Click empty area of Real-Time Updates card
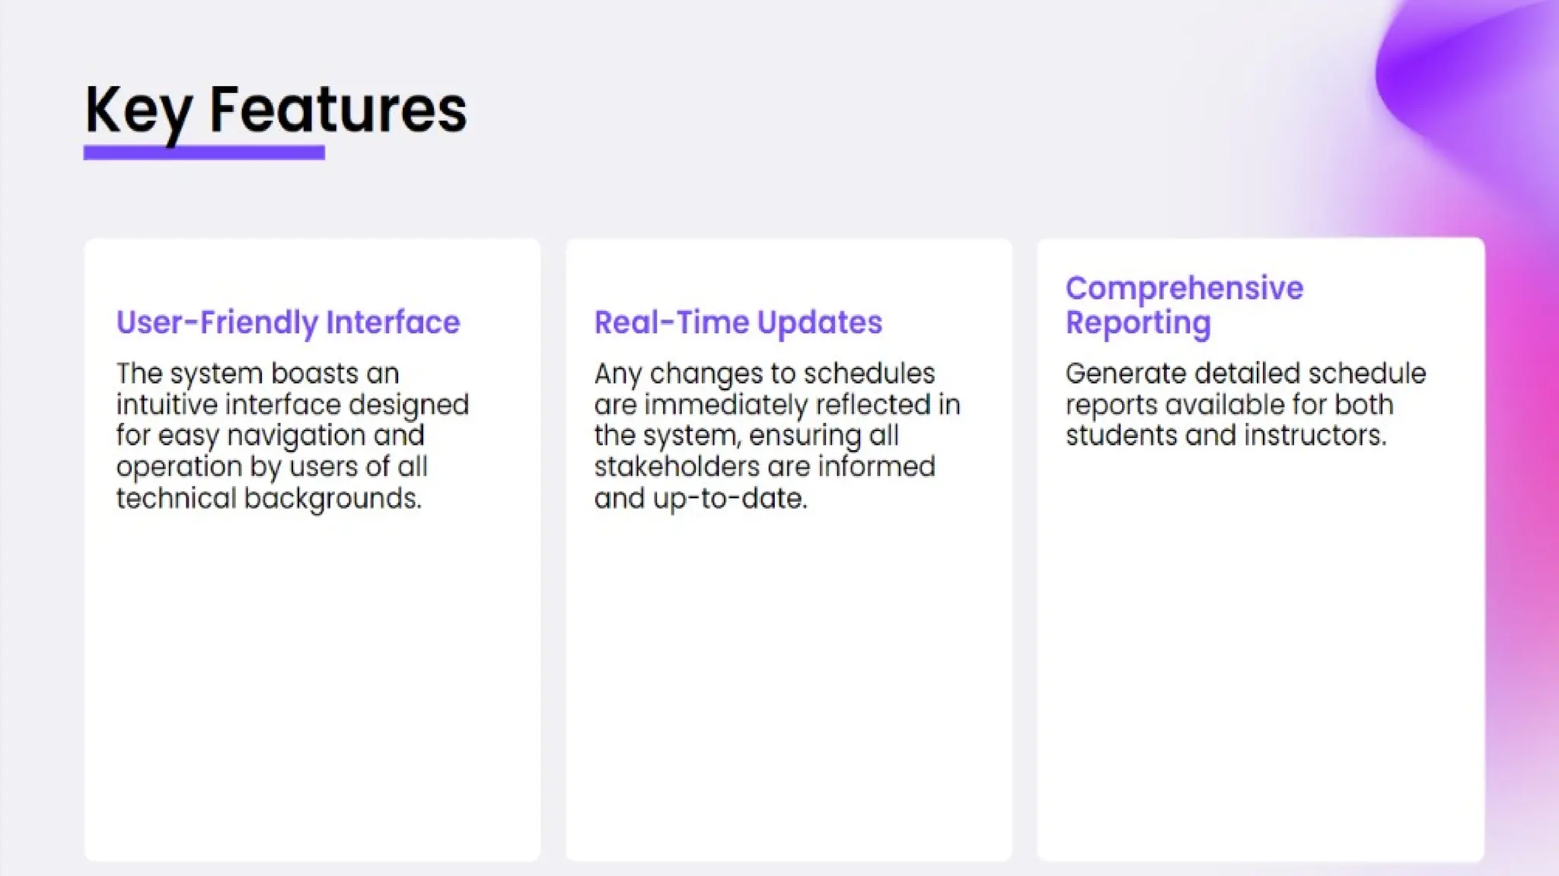 (788, 684)
